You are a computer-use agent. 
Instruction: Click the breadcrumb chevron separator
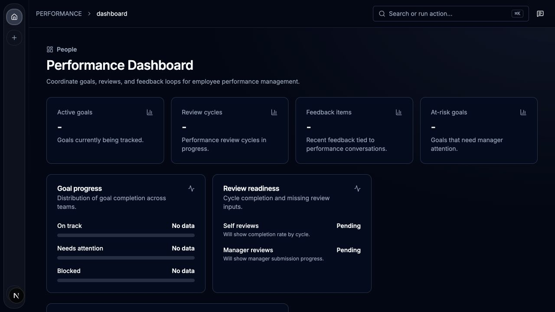(x=89, y=14)
